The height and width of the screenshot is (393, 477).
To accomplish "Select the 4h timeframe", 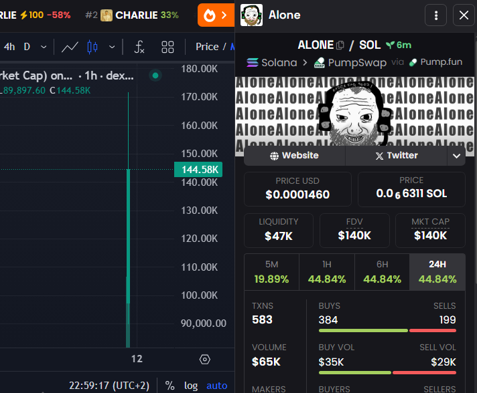I will 9,47.
